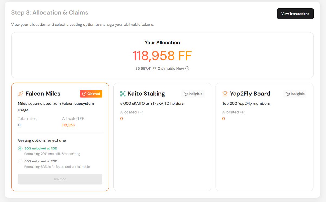Click the Vesting options, select one label
The height and width of the screenshot is (202, 326).
(42, 140)
